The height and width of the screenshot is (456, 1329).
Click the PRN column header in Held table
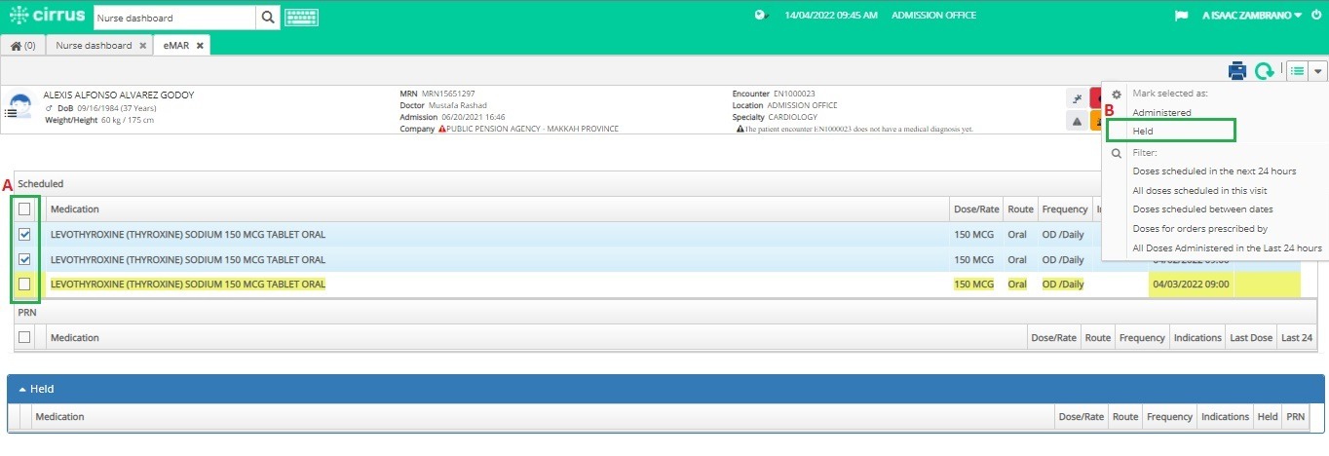(x=1296, y=416)
